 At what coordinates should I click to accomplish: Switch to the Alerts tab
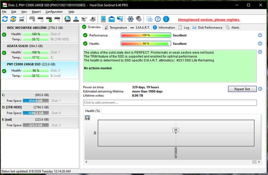[232, 27]
